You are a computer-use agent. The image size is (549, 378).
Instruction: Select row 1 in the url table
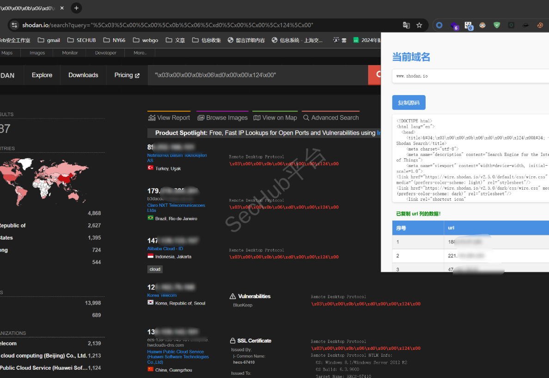(470, 242)
